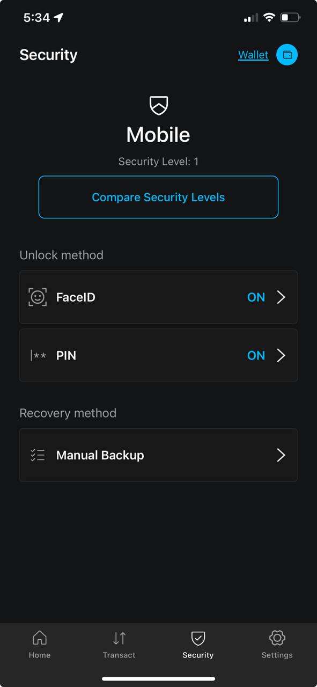Expand FaceID row chevron
317x687 pixels.
click(281, 297)
